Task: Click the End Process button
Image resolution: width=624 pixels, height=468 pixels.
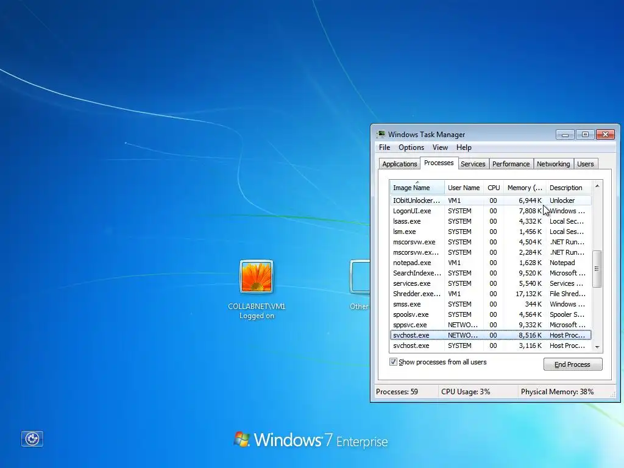Action: [x=573, y=364]
